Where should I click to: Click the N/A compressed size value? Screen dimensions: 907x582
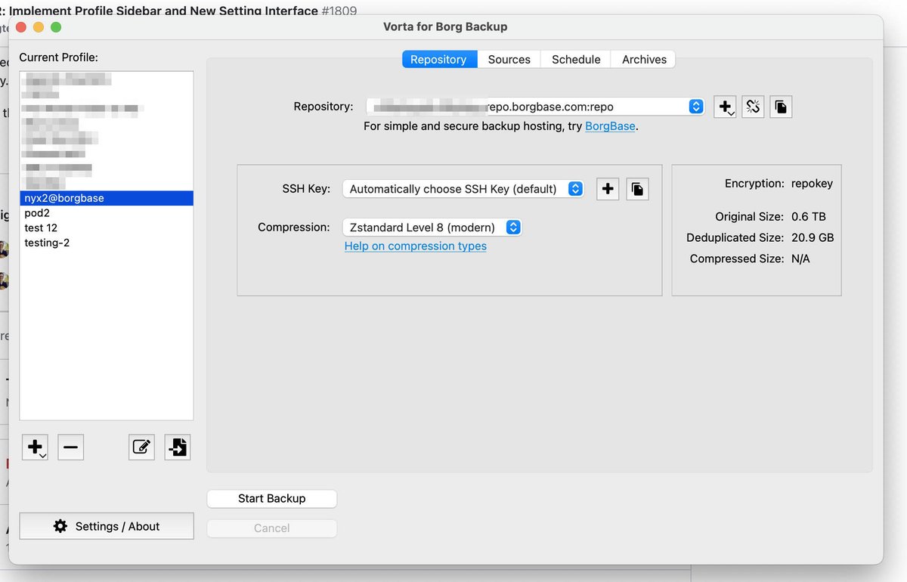pyautogui.click(x=800, y=258)
